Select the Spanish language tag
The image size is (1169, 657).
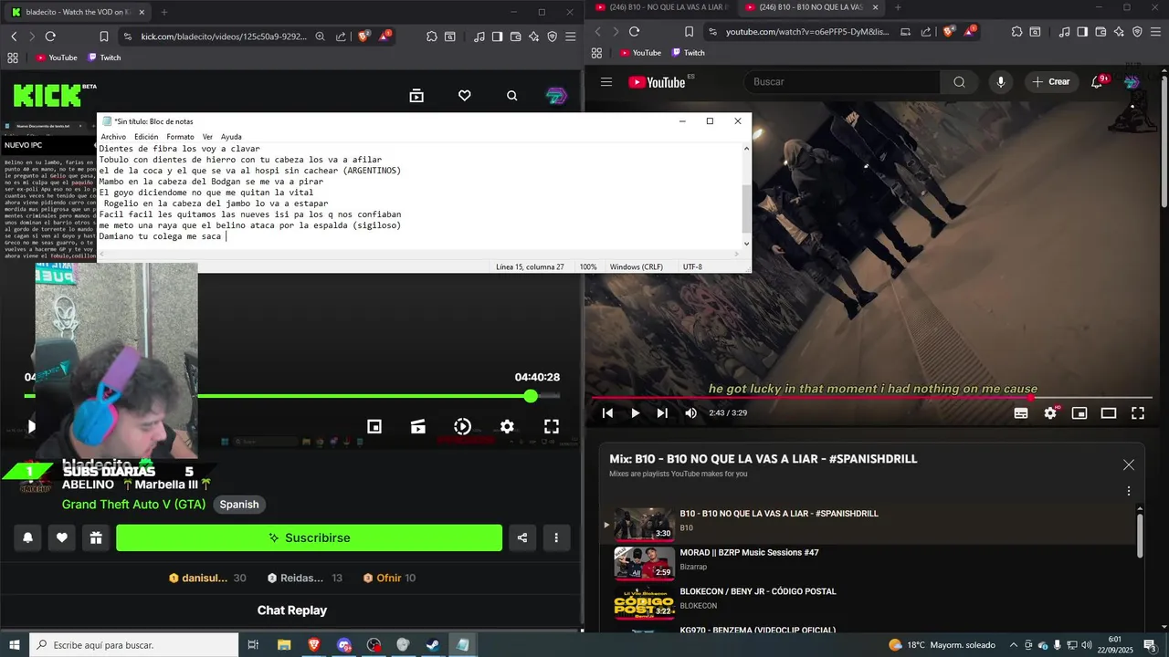click(x=239, y=505)
